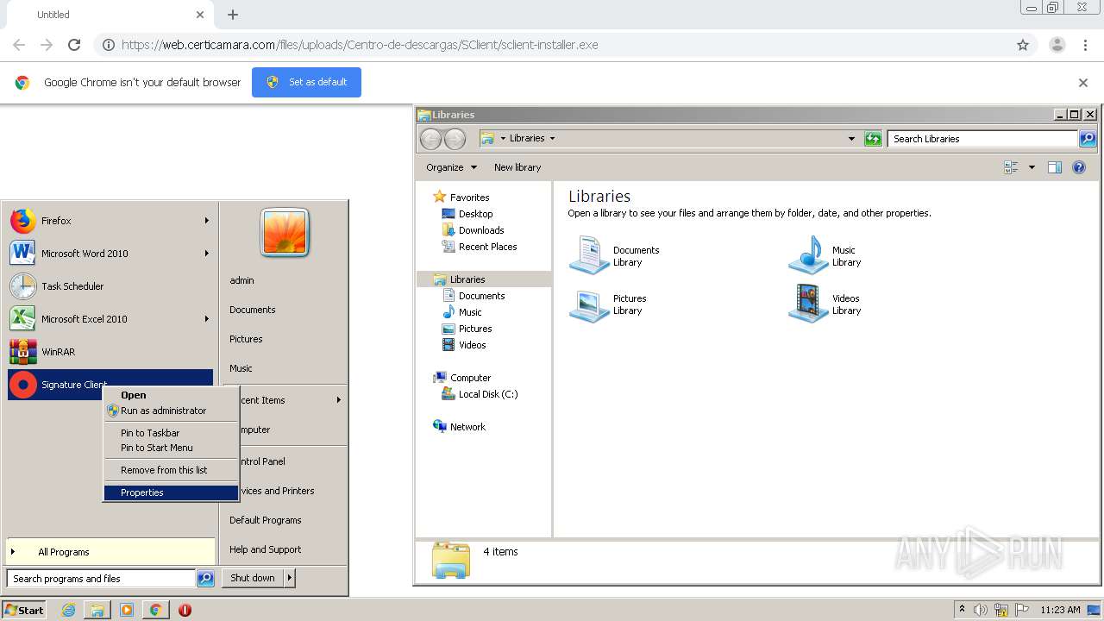1104x621 pixels.
Task: Expand the Recent Items submenu arrow
Action: 339,400
